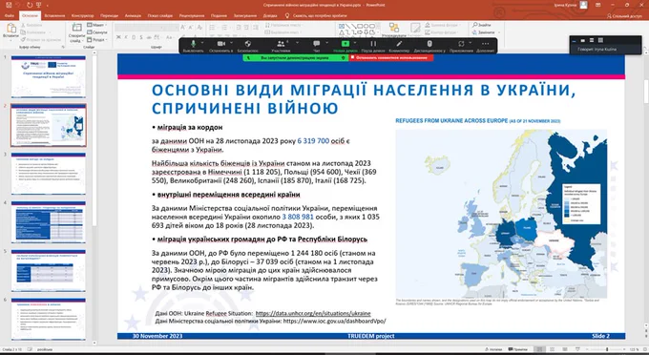Click Bold formatting button
The height and width of the screenshot is (355, 649).
[118, 37]
